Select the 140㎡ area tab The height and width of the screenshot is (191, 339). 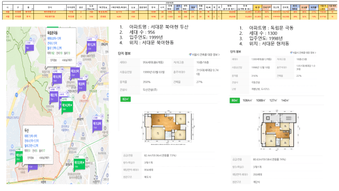point(285,101)
